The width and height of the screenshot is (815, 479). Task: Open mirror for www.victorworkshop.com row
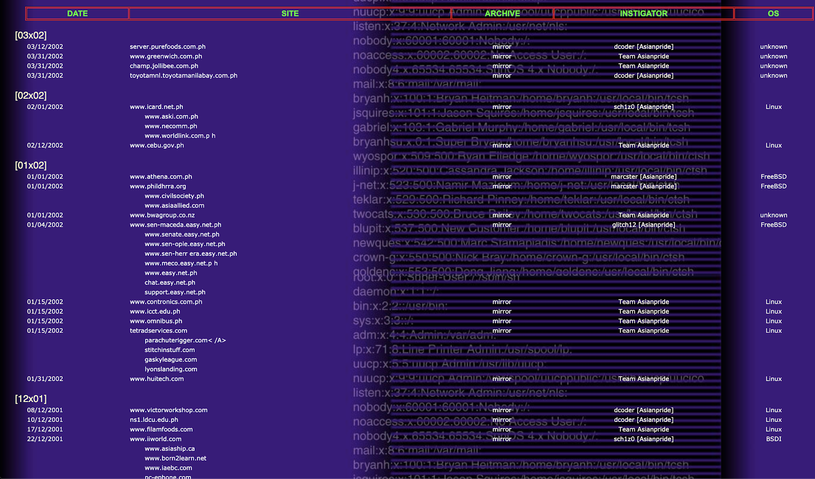pos(502,411)
